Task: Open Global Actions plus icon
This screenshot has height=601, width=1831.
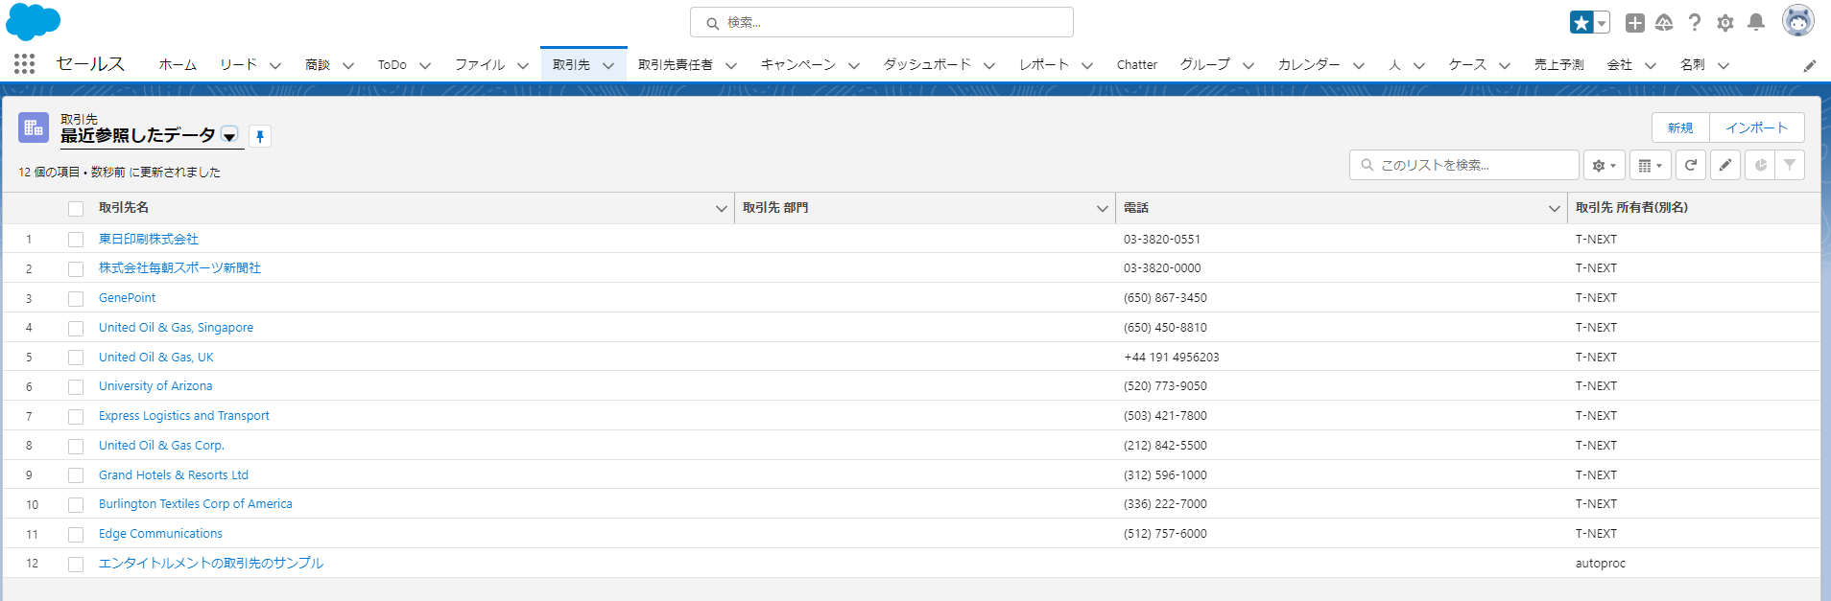Action: [1635, 22]
